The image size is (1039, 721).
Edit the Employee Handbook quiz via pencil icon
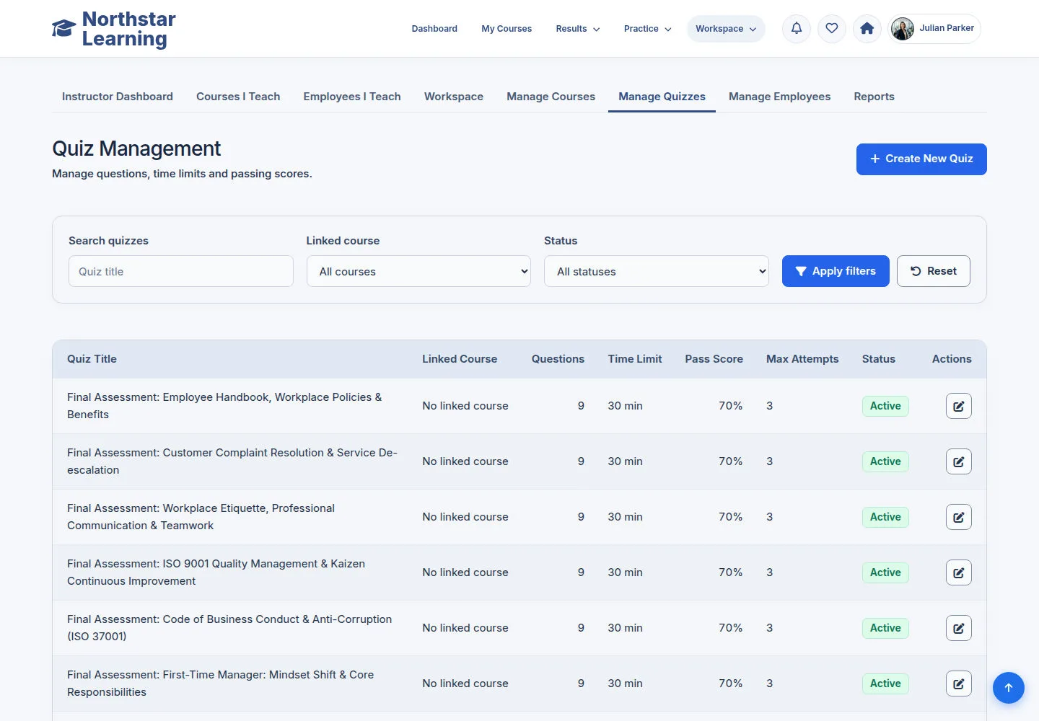coord(959,406)
